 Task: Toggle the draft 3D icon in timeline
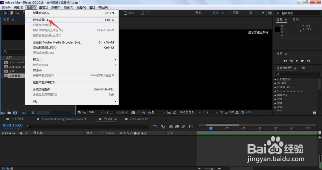163,127
